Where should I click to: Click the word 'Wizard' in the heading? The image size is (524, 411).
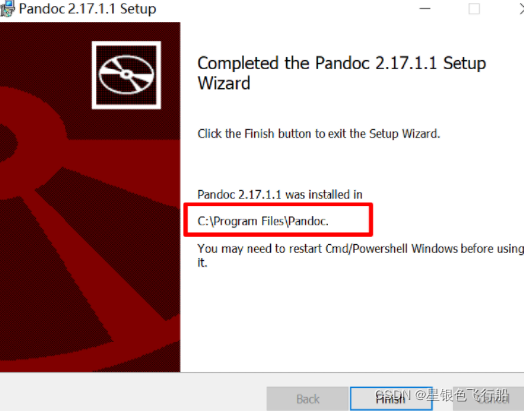[224, 83]
